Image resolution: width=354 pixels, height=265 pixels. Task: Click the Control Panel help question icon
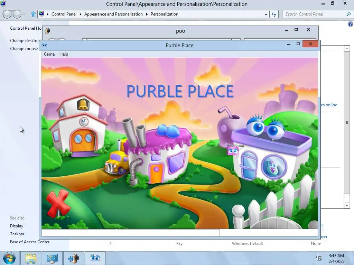(x=351, y=24)
